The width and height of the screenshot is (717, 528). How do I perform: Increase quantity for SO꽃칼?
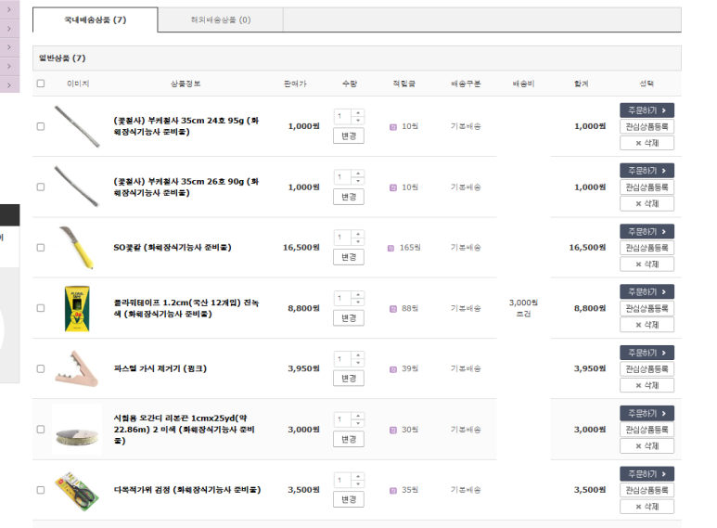click(x=358, y=234)
